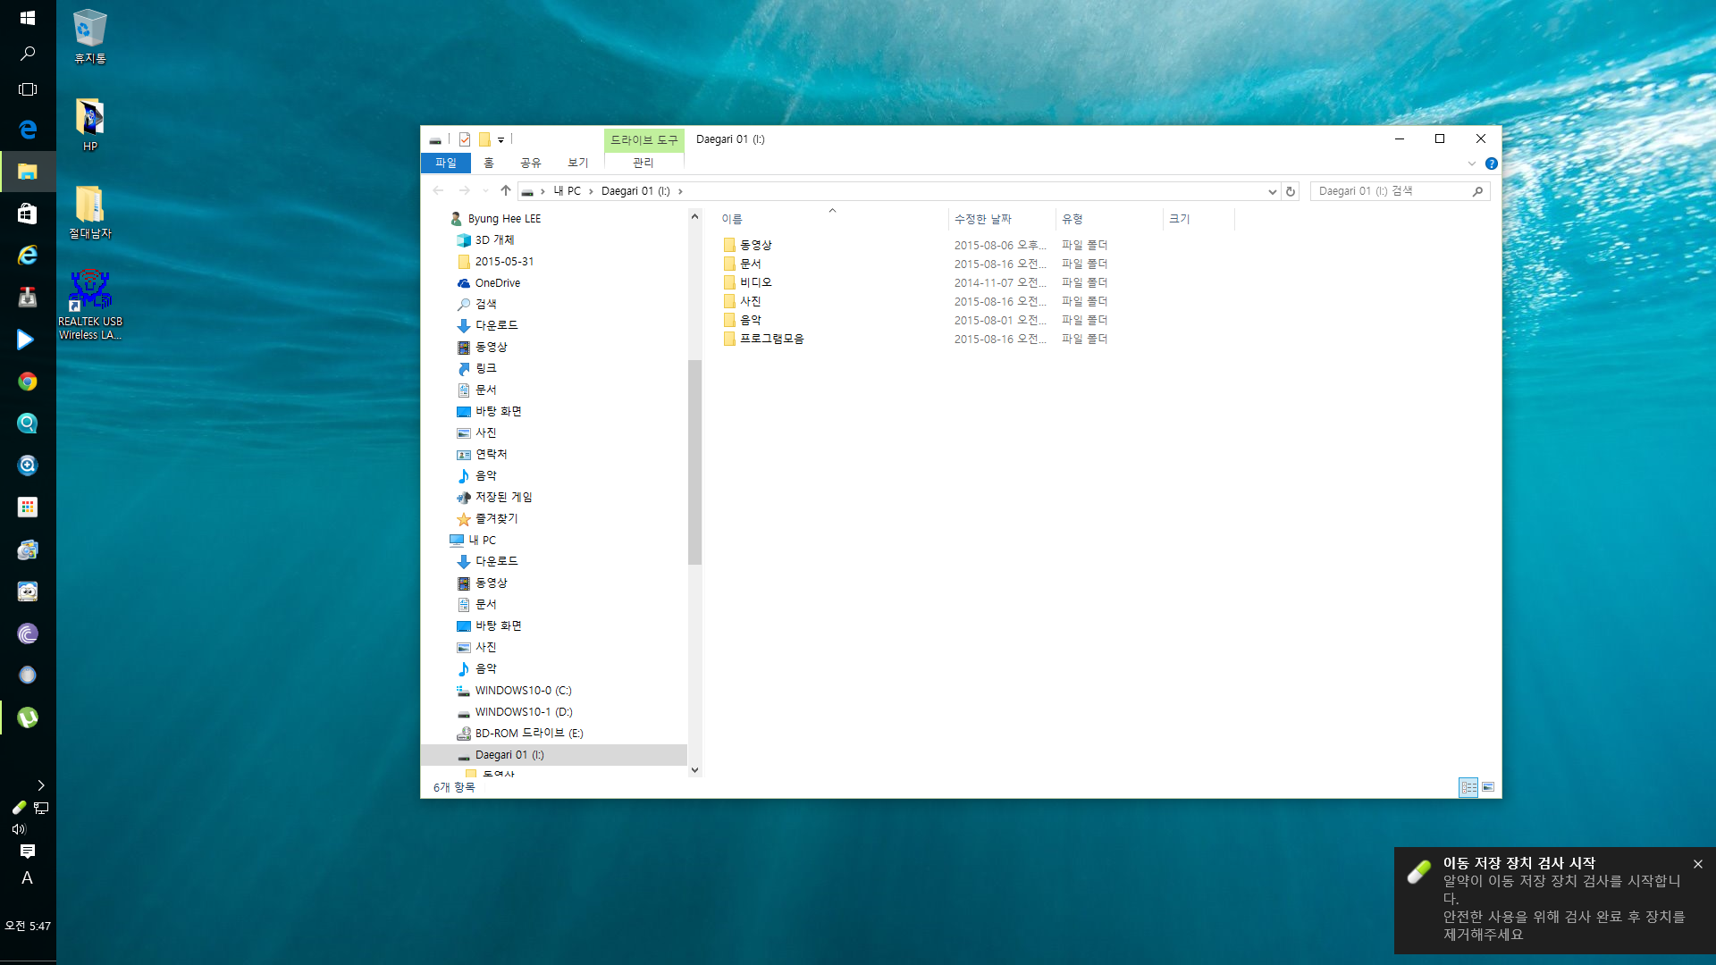Select the HP desktop icon
This screenshot has width=1716, height=965.
(x=90, y=125)
